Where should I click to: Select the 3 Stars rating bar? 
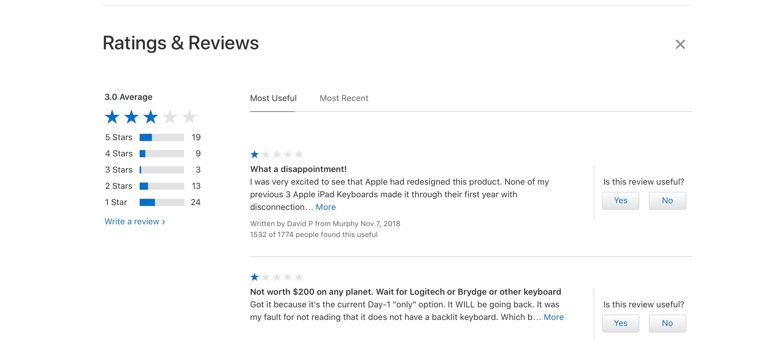(x=162, y=170)
